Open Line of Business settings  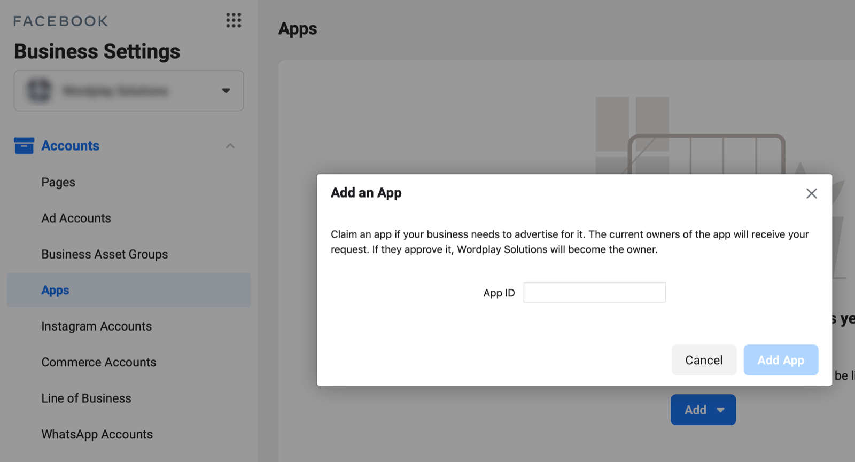pyautogui.click(x=86, y=398)
